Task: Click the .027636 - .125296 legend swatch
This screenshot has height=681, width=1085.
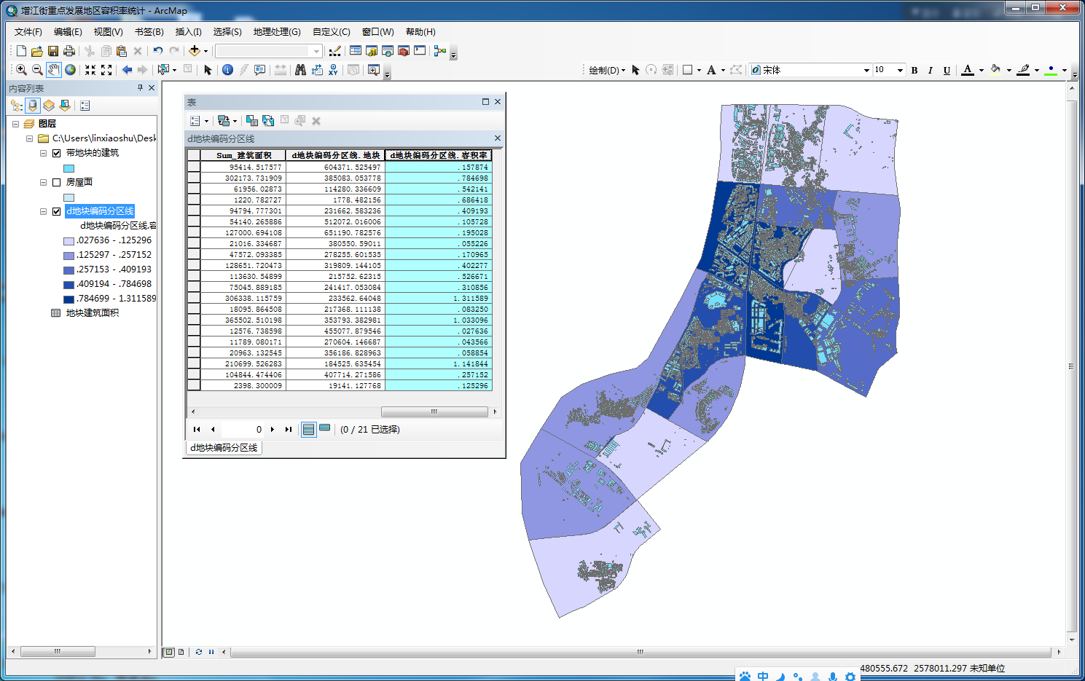Action: click(69, 241)
